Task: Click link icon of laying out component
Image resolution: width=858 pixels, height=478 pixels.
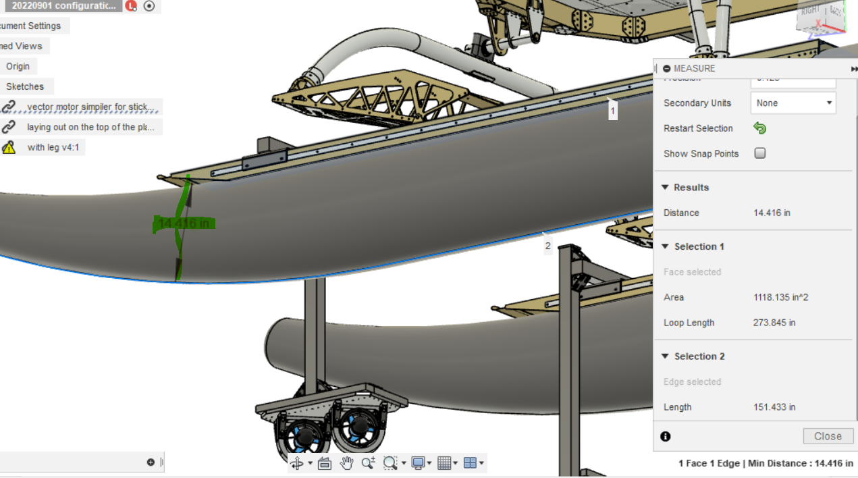Action: [9, 127]
